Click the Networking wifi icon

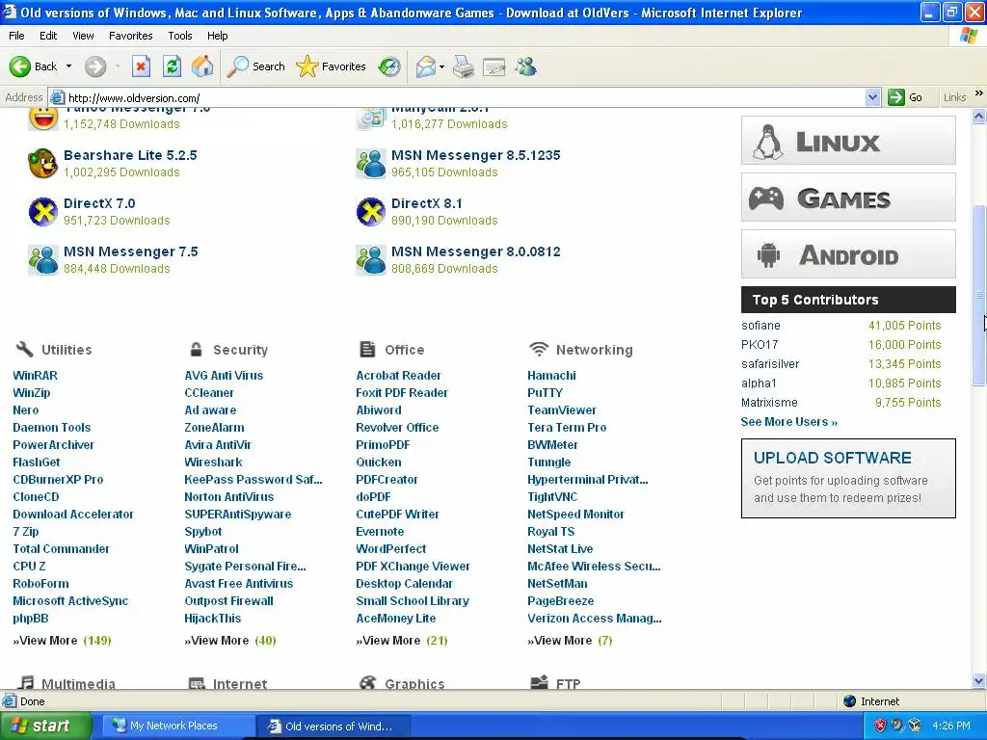[539, 349]
